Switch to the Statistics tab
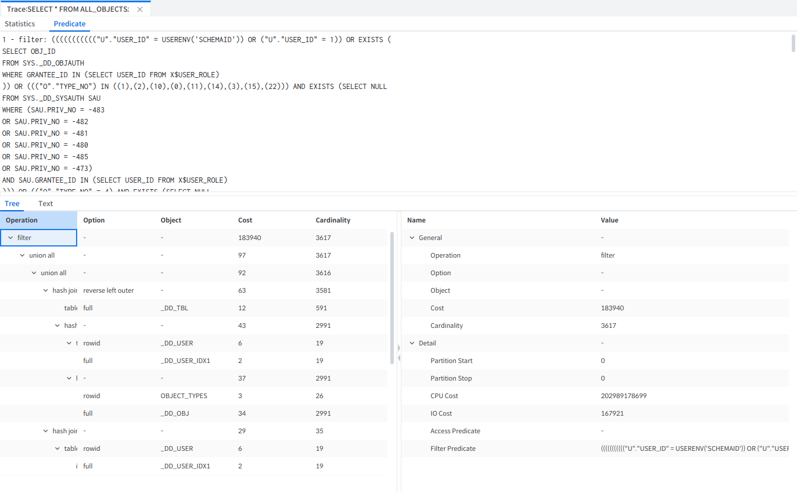The width and height of the screenshot is (797, 493). click(x=20, y=24)
